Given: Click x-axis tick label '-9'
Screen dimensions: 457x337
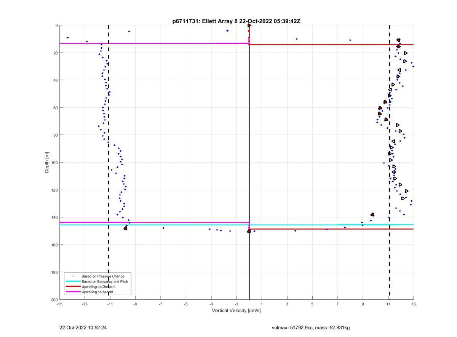Looking at the screenshot, I should pos(135,304).
